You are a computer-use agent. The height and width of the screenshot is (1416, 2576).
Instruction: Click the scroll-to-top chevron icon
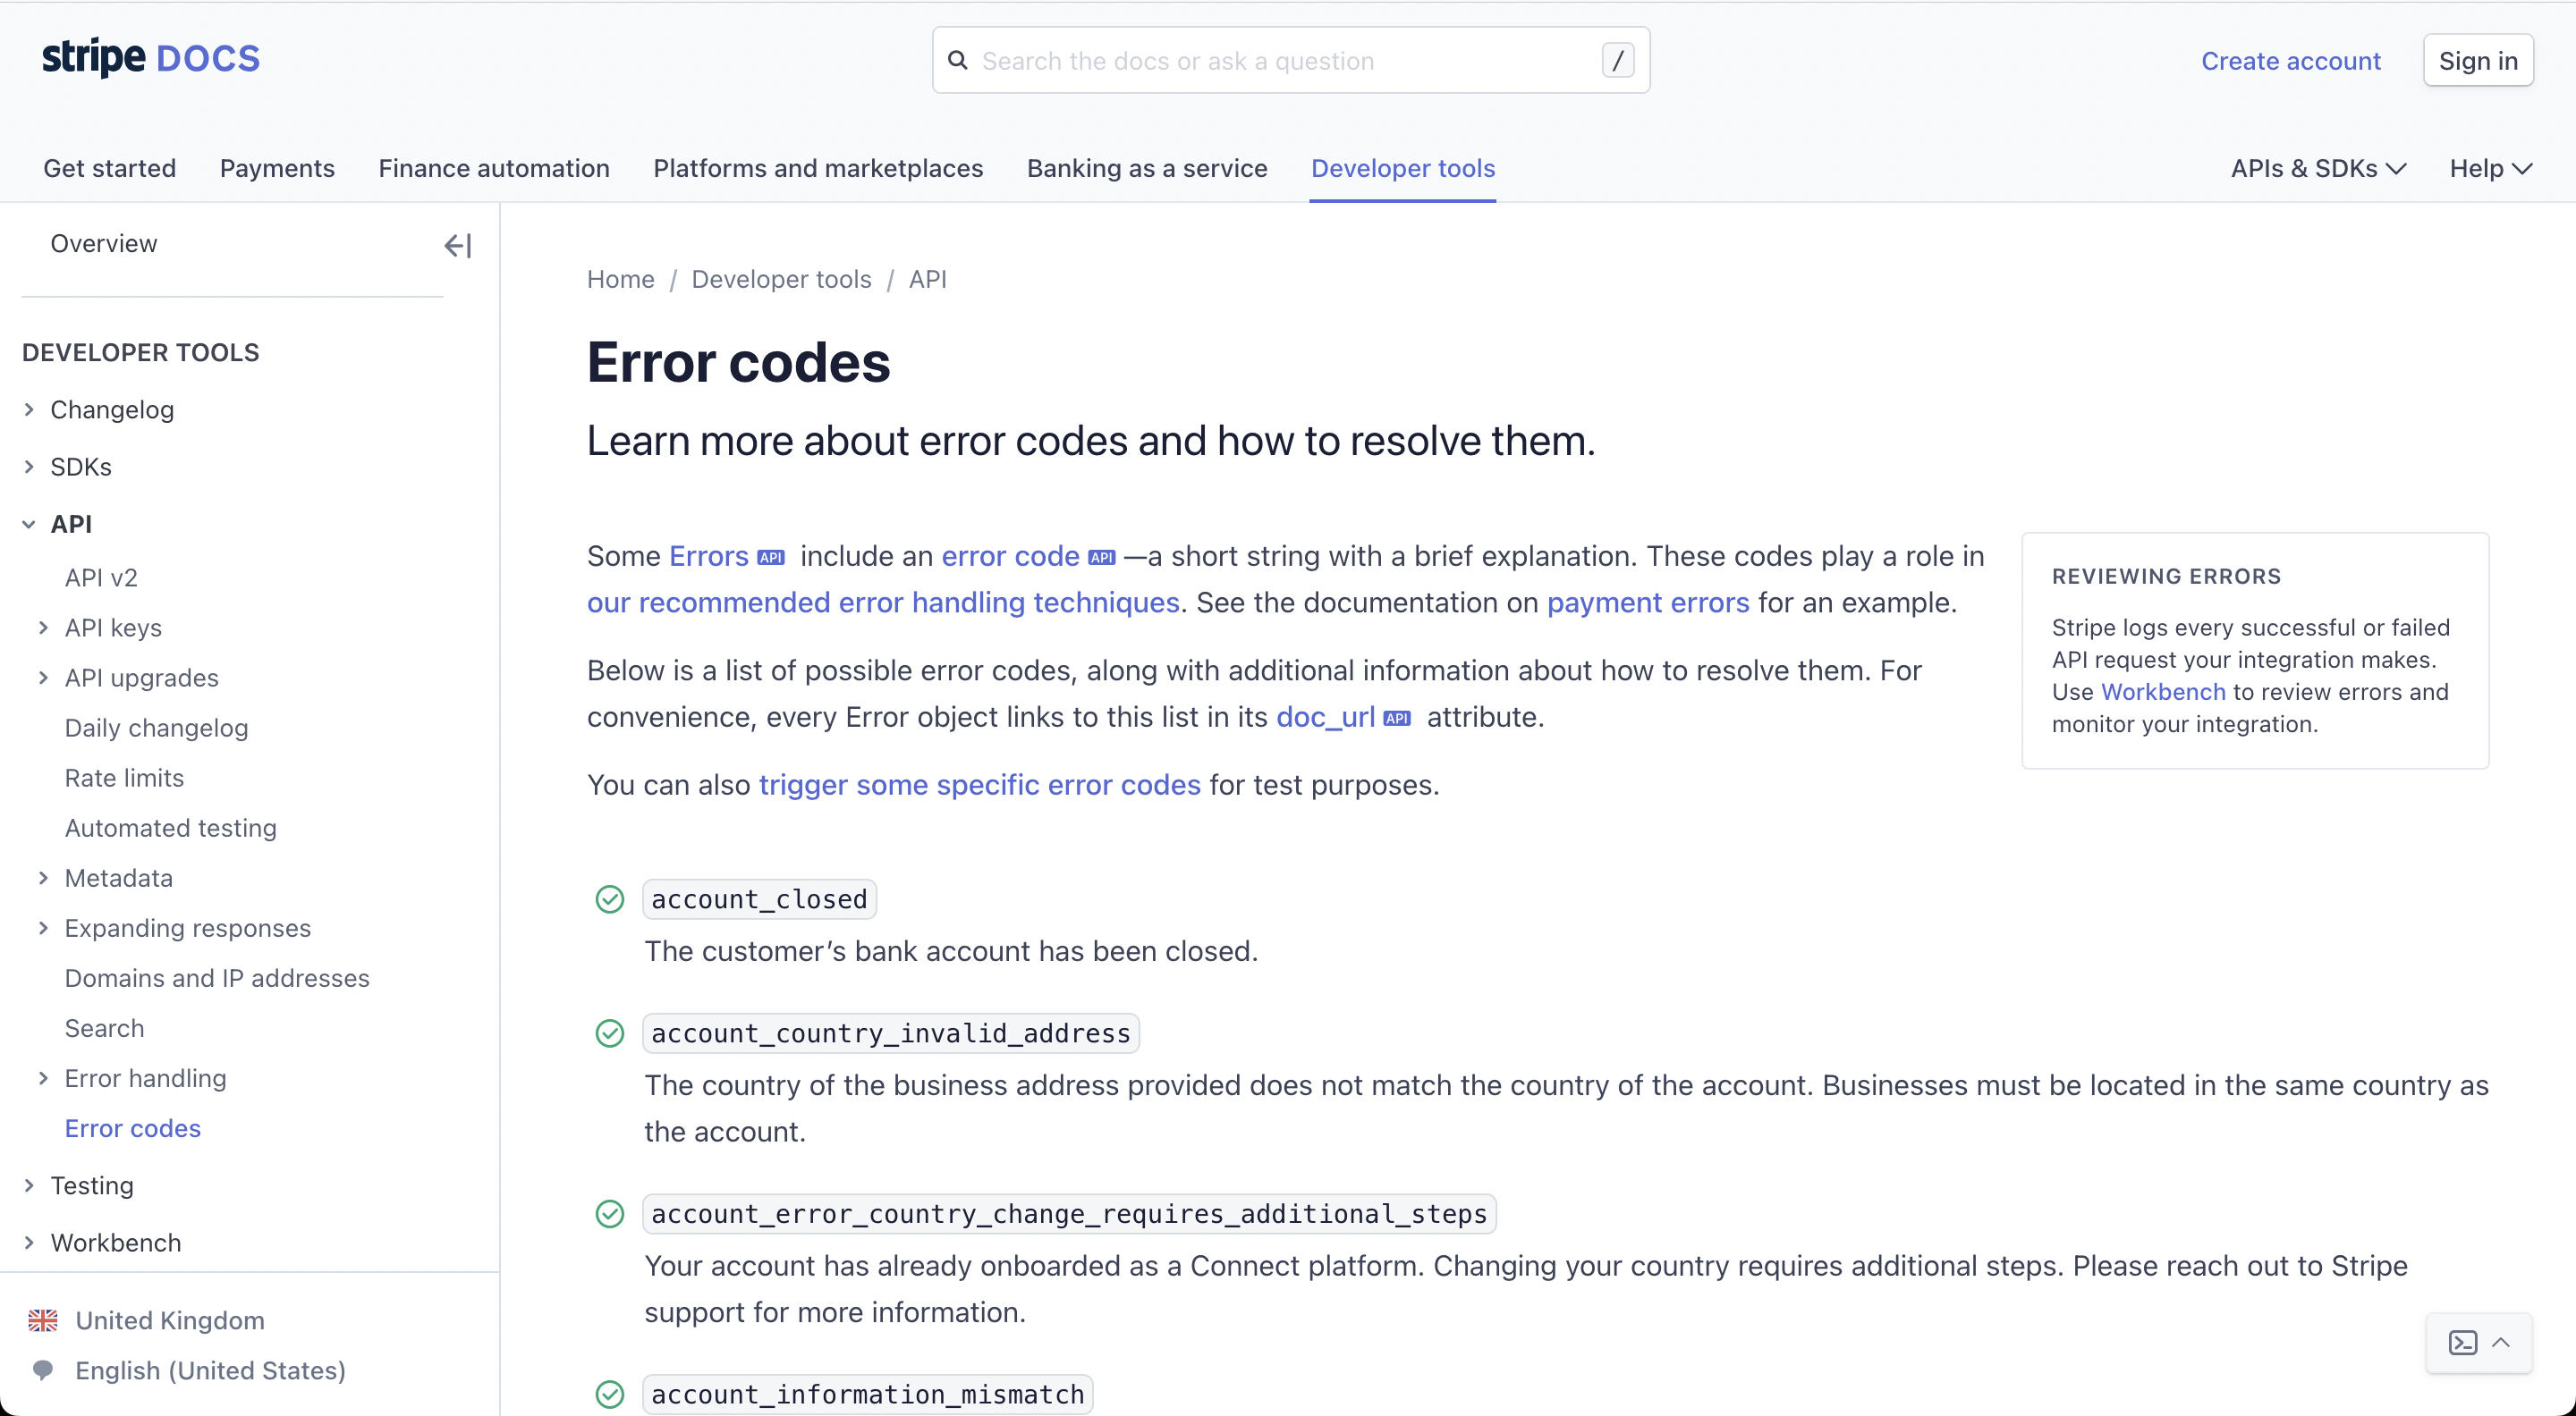point(2501,1343)
